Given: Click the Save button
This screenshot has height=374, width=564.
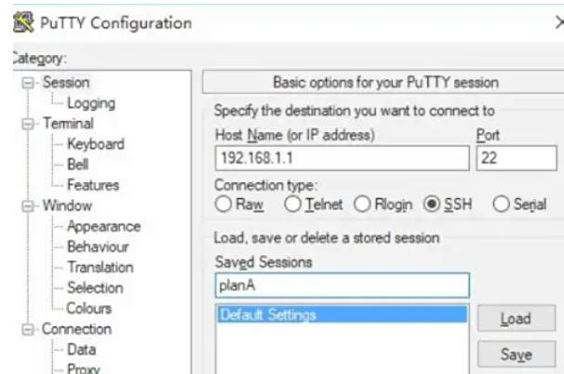Looking at the screenshot, I should click(516, 354).
